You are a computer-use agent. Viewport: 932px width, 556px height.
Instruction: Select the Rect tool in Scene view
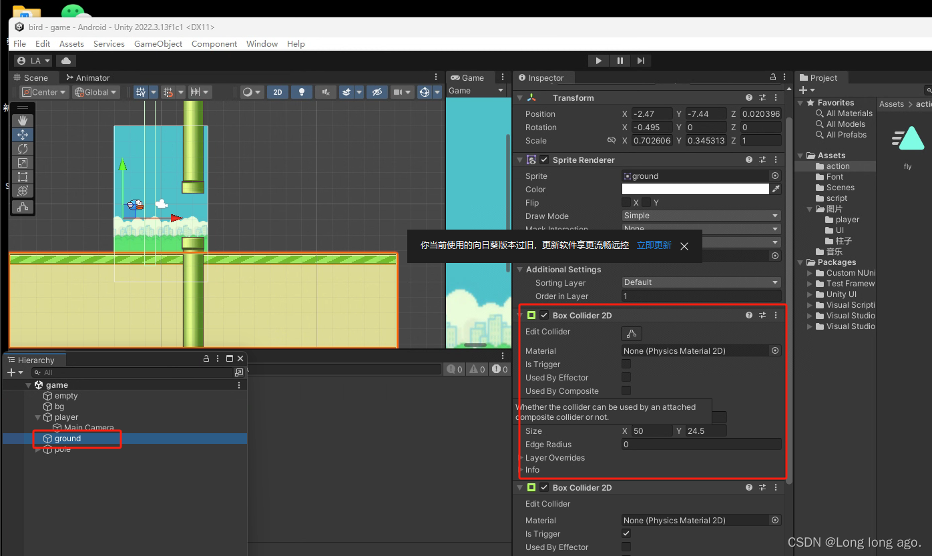(23, 177)
